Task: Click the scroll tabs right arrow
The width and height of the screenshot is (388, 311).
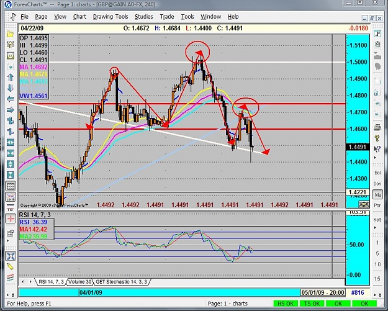Action: [x=30, y=282]
